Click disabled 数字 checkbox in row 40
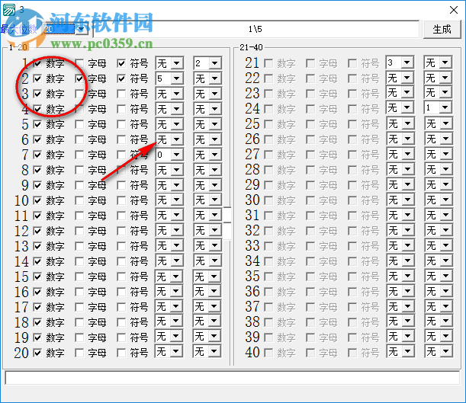 [x=268, y=353]
